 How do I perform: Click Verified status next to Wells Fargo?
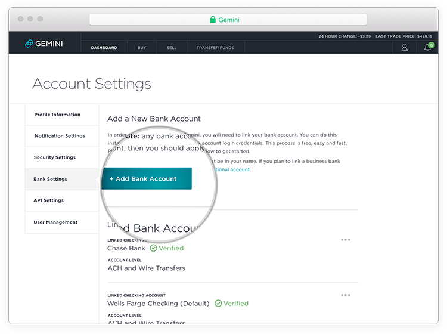click(x=231, y=304)
